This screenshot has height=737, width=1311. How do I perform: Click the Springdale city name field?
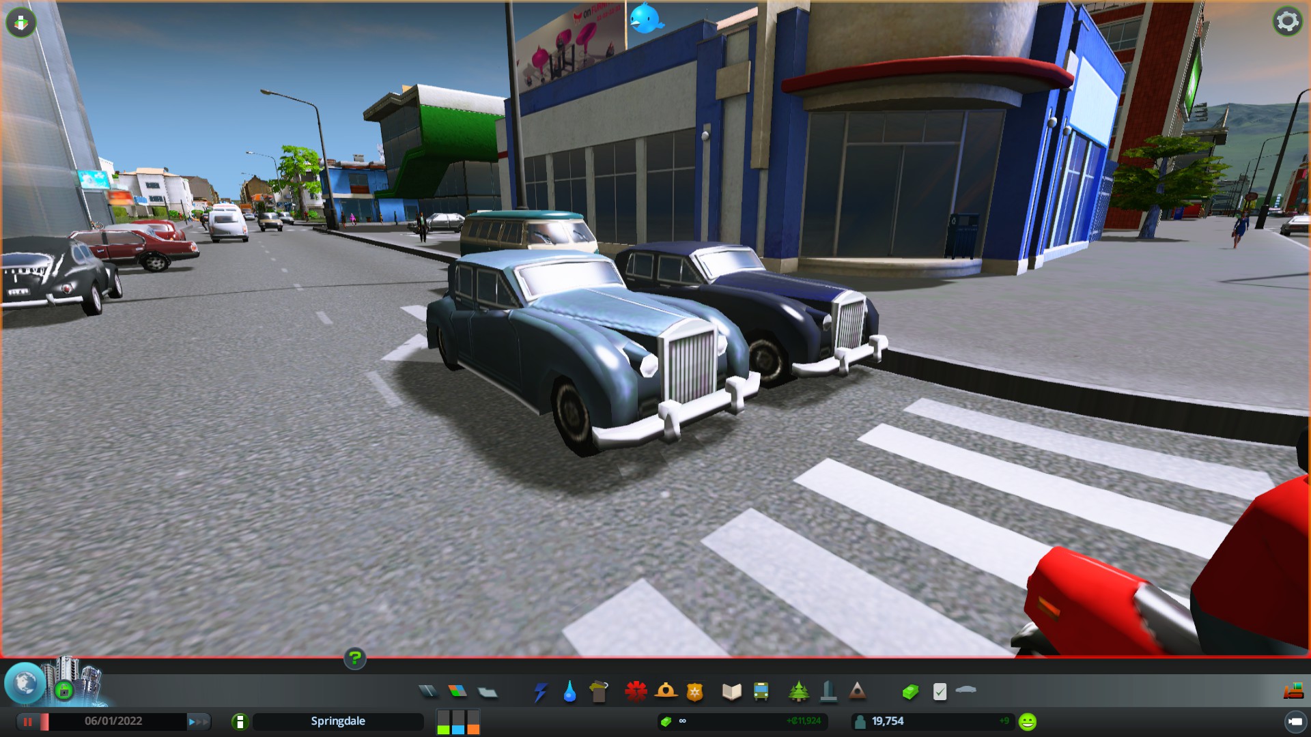tap(338, 721)
